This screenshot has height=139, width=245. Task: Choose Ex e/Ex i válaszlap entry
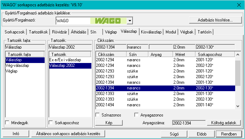[x=70, y=60]
